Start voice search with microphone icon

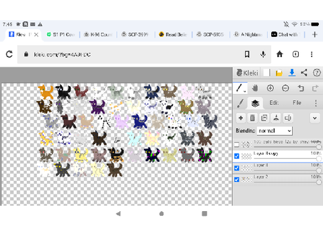(263, 54)
